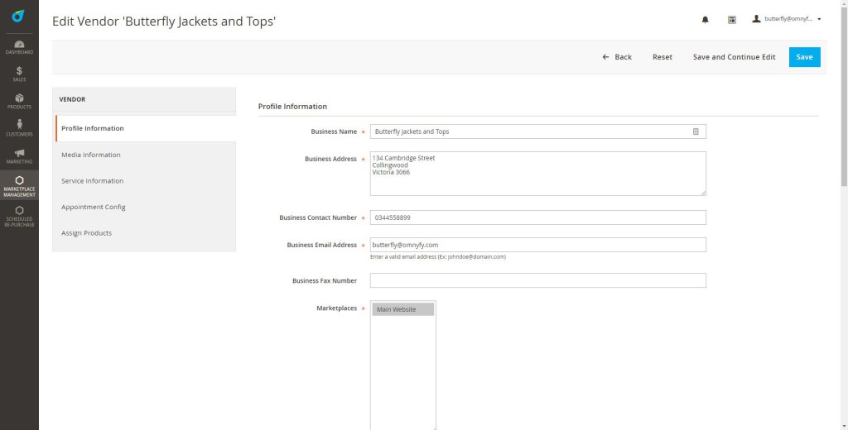Open the Appointment Config tab
The width and height of the screenshot is (848, 430).
pos(93,207)
